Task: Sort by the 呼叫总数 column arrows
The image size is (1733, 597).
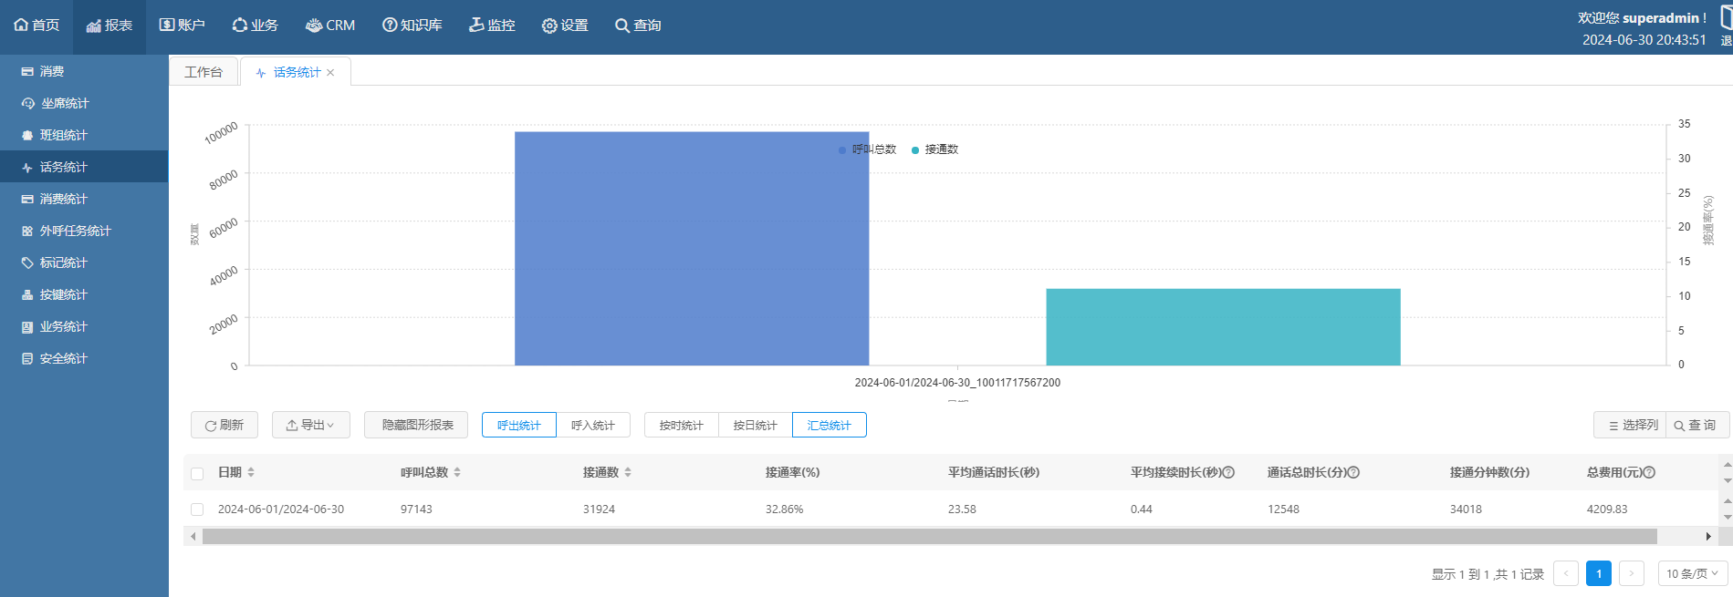Action: click(457, 472)
